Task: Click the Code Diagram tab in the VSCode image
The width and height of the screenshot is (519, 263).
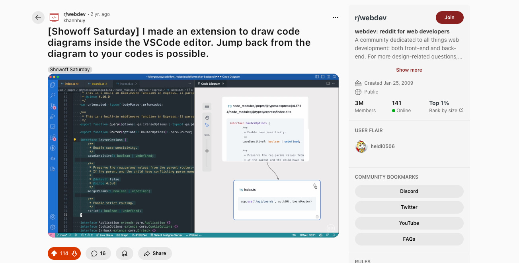Action: pos(211,84)
